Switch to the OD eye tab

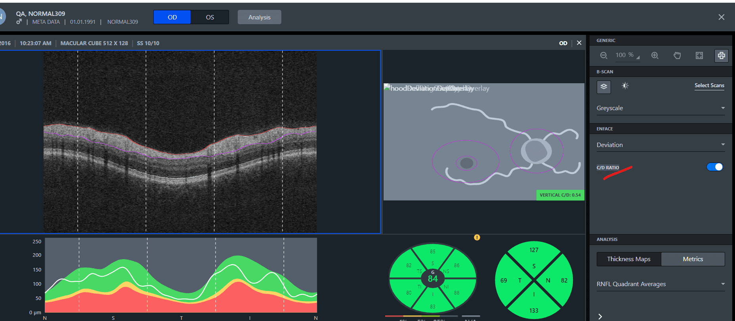172,17
